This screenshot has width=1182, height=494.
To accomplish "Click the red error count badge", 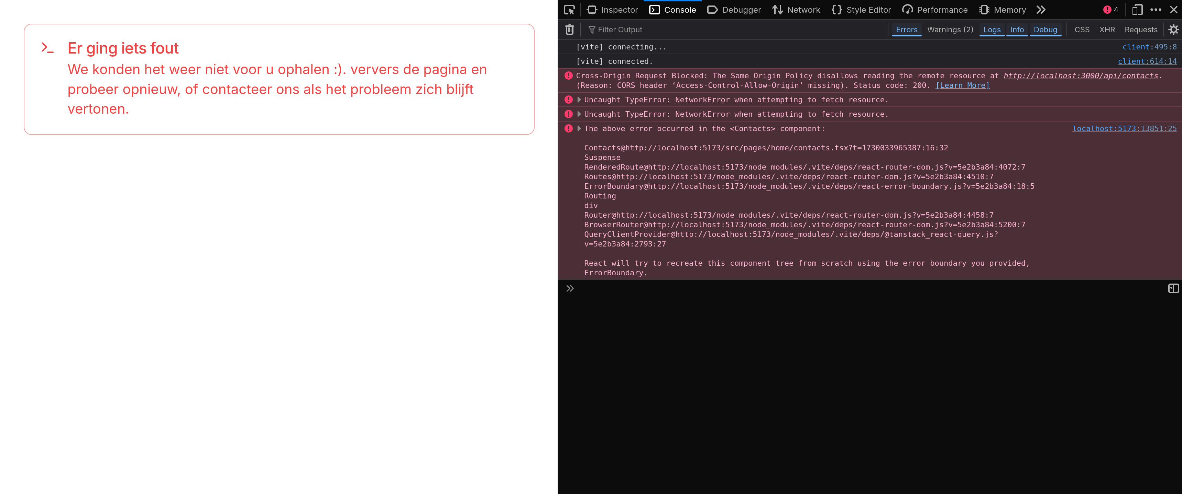I will point(1110,10).
